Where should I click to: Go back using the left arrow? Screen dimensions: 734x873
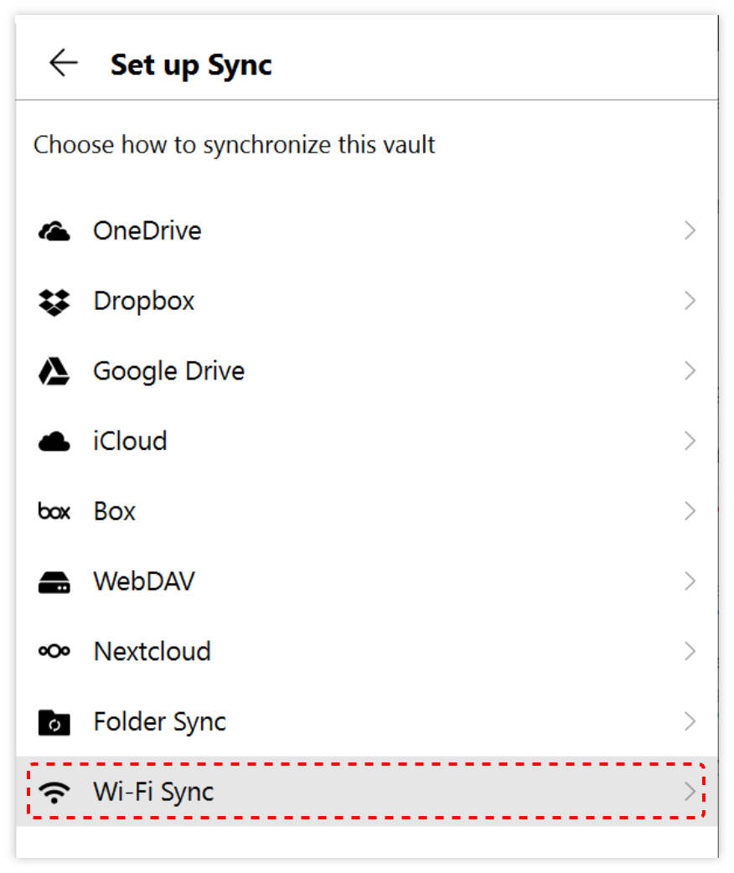point(64,62)
